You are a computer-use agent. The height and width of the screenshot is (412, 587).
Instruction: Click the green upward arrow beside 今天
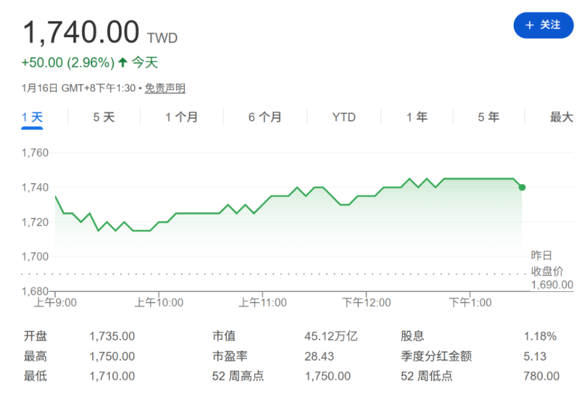(x=122, y=62)
